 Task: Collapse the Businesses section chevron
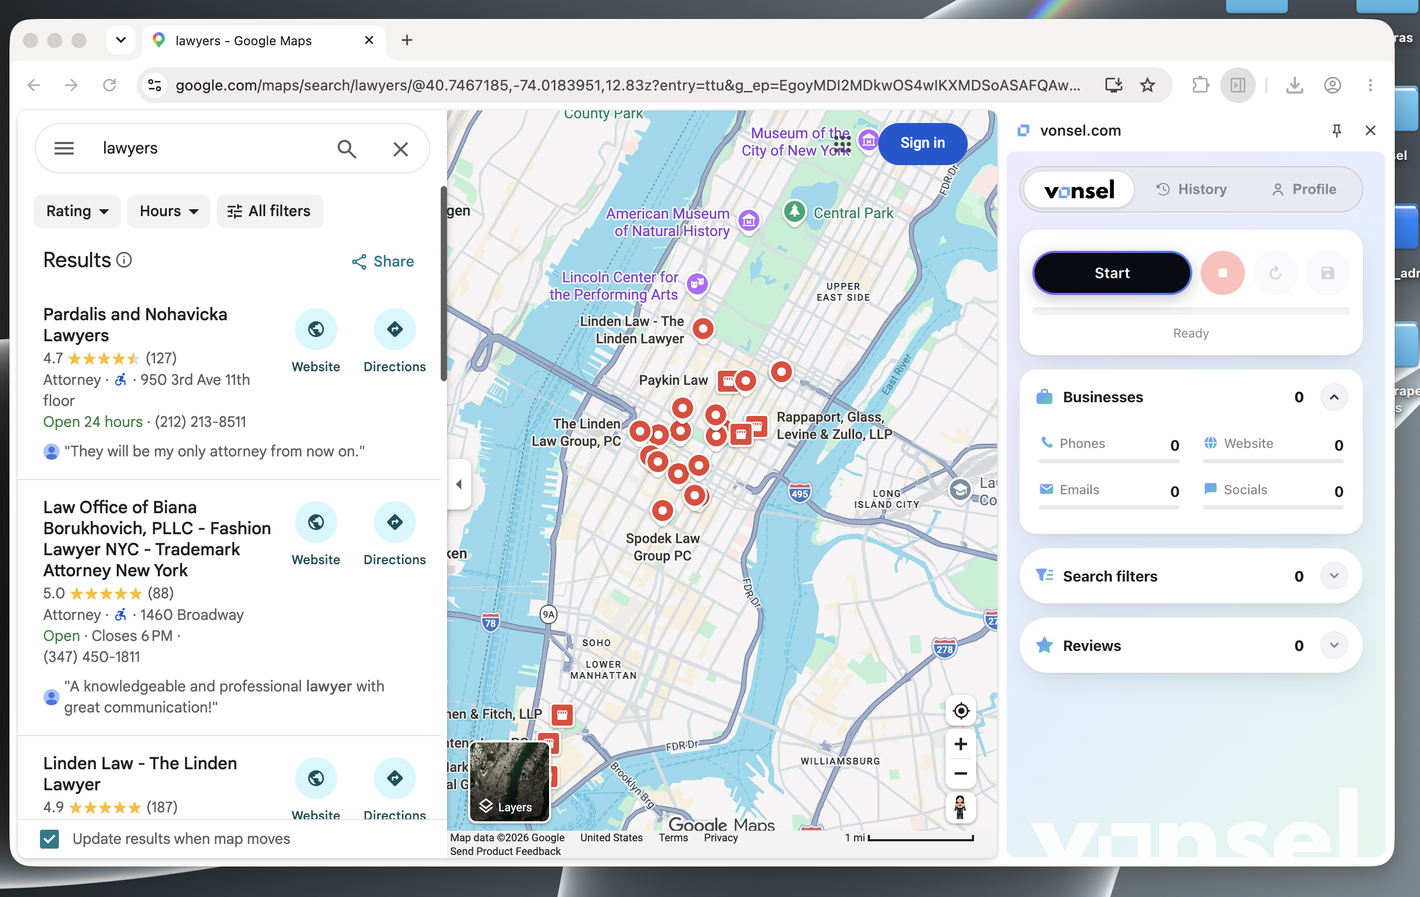pyautogui.click(x=1333, y=397)
